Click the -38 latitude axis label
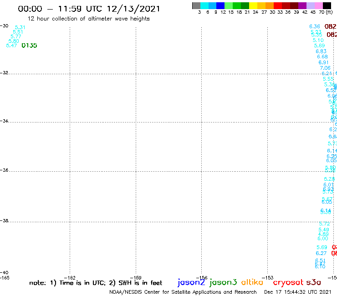 pos(4,220)
